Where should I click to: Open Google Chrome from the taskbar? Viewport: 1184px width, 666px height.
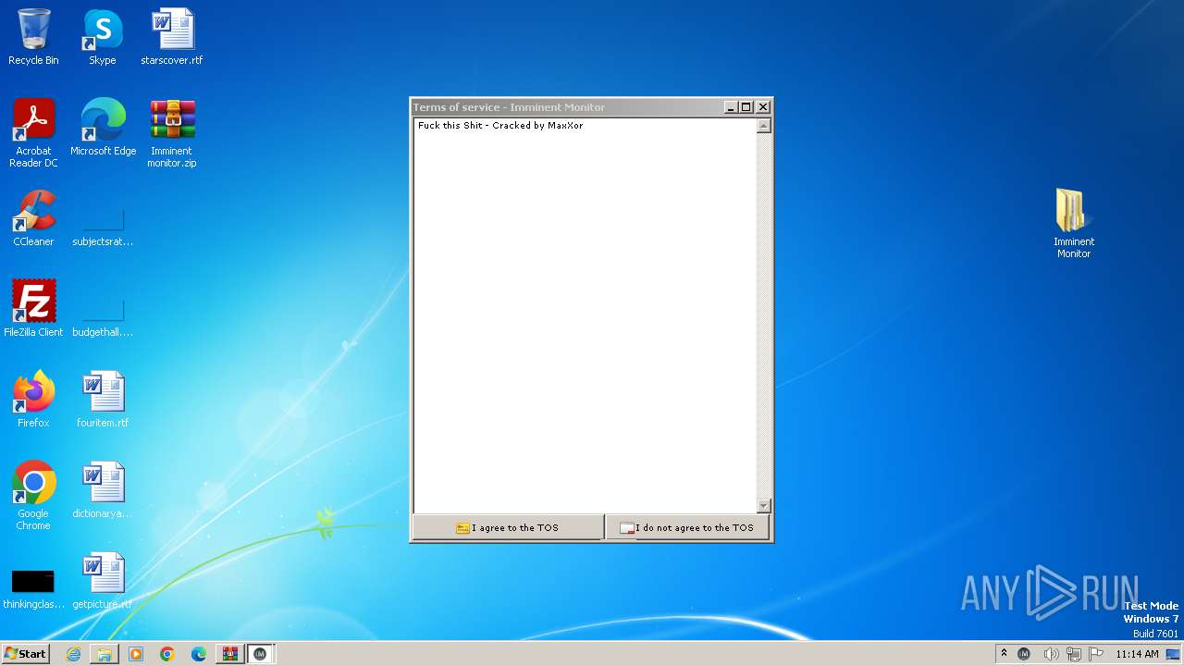coord(167,654)
